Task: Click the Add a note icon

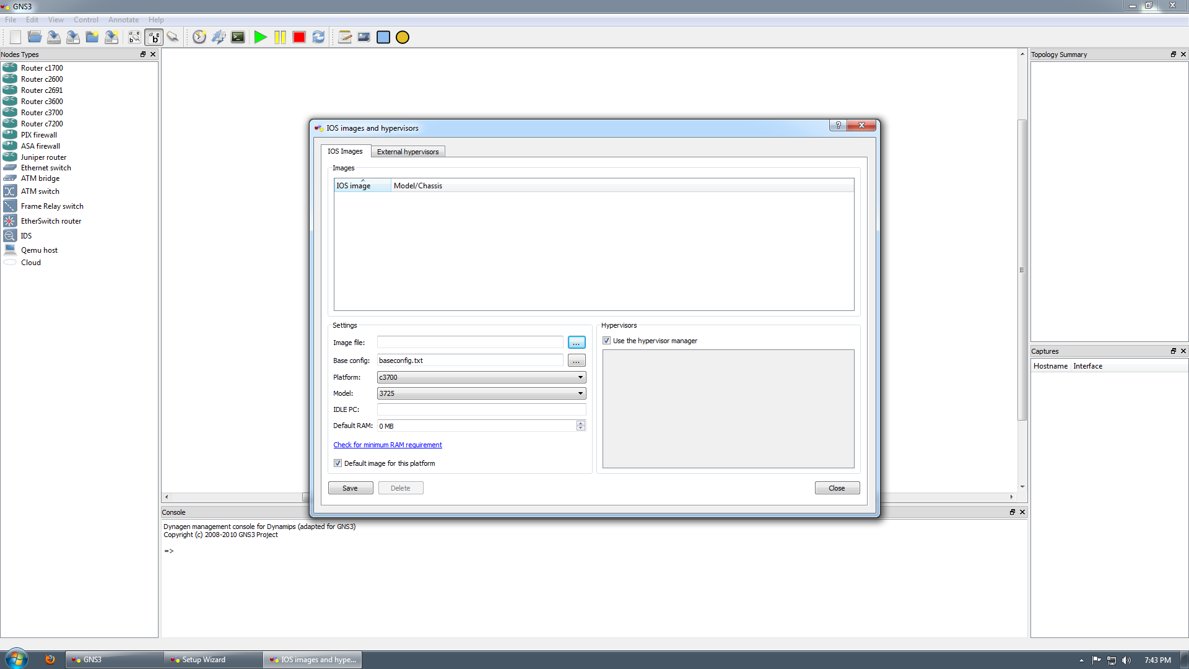Action: (345, 37)
